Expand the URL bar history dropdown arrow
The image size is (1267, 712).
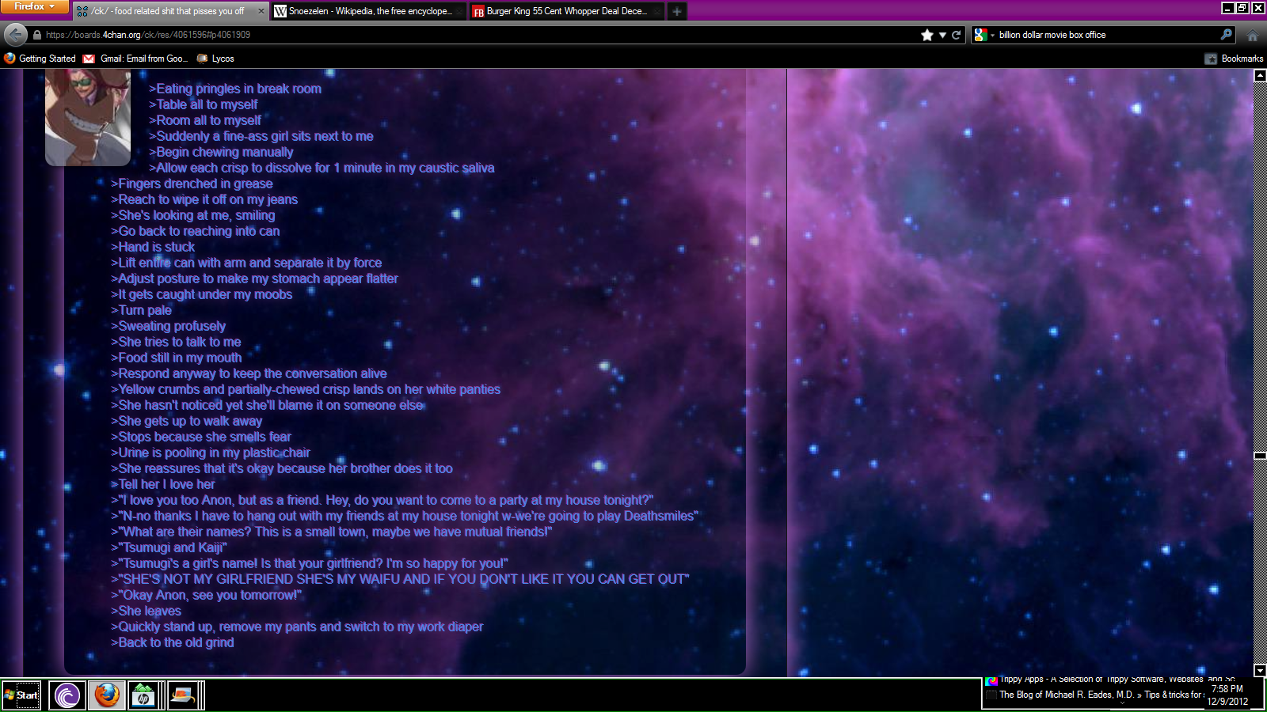click(942, 35)
